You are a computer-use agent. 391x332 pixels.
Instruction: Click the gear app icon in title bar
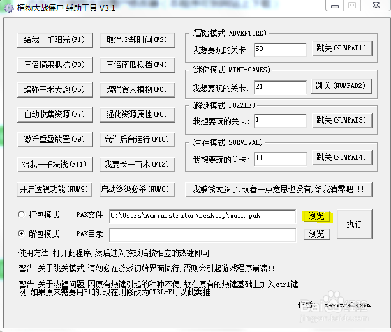pos(9,8)
